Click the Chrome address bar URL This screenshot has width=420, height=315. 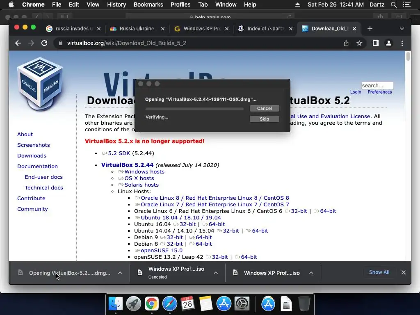point(126,43)
